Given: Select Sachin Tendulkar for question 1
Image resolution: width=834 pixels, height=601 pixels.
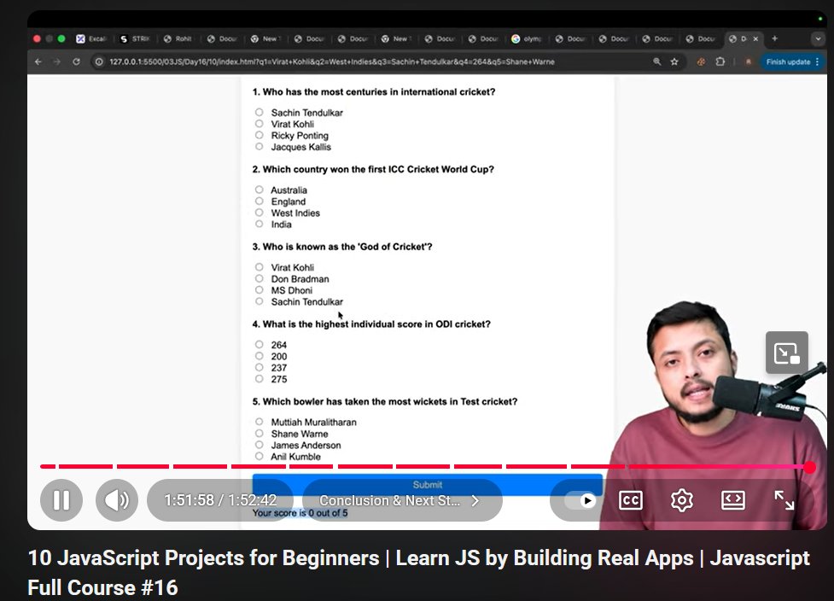Looking at the screenshot, I should click(x=259, y=112).
